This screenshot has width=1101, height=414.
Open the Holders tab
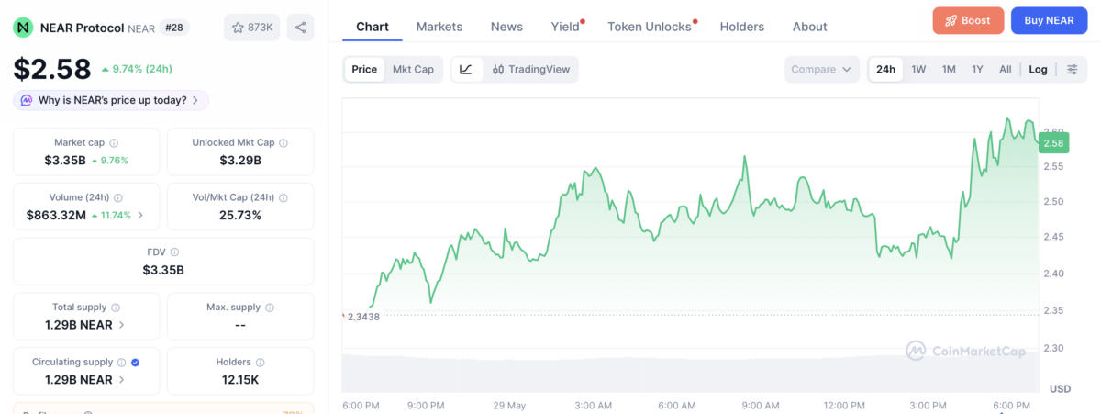pos(742,27)
